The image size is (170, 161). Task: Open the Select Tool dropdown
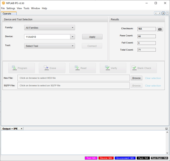50,46
